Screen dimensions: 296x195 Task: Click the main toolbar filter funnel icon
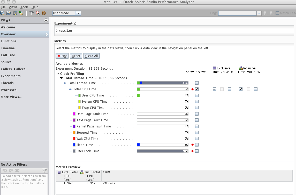[x=32, y=13]
